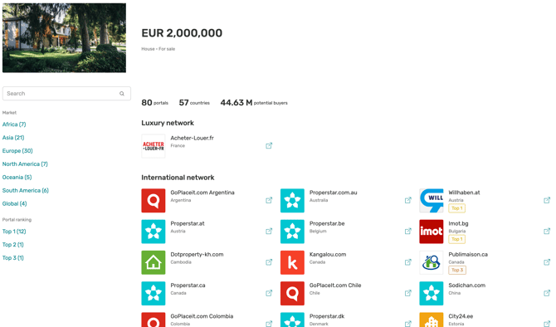Click the Imot.bg portal logo
Image resolution: width=556 pixels, height=327 pixels.
pyautogui.click(x=432, y=232)
